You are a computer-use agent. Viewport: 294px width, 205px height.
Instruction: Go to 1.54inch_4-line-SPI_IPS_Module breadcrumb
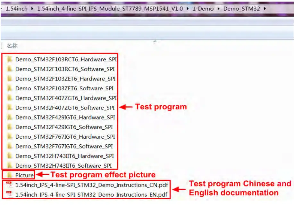click(110, 9)
